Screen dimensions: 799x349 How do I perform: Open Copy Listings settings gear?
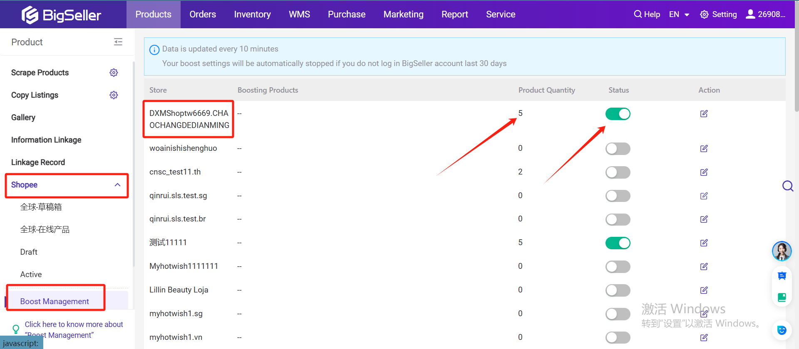pos(114,95)
